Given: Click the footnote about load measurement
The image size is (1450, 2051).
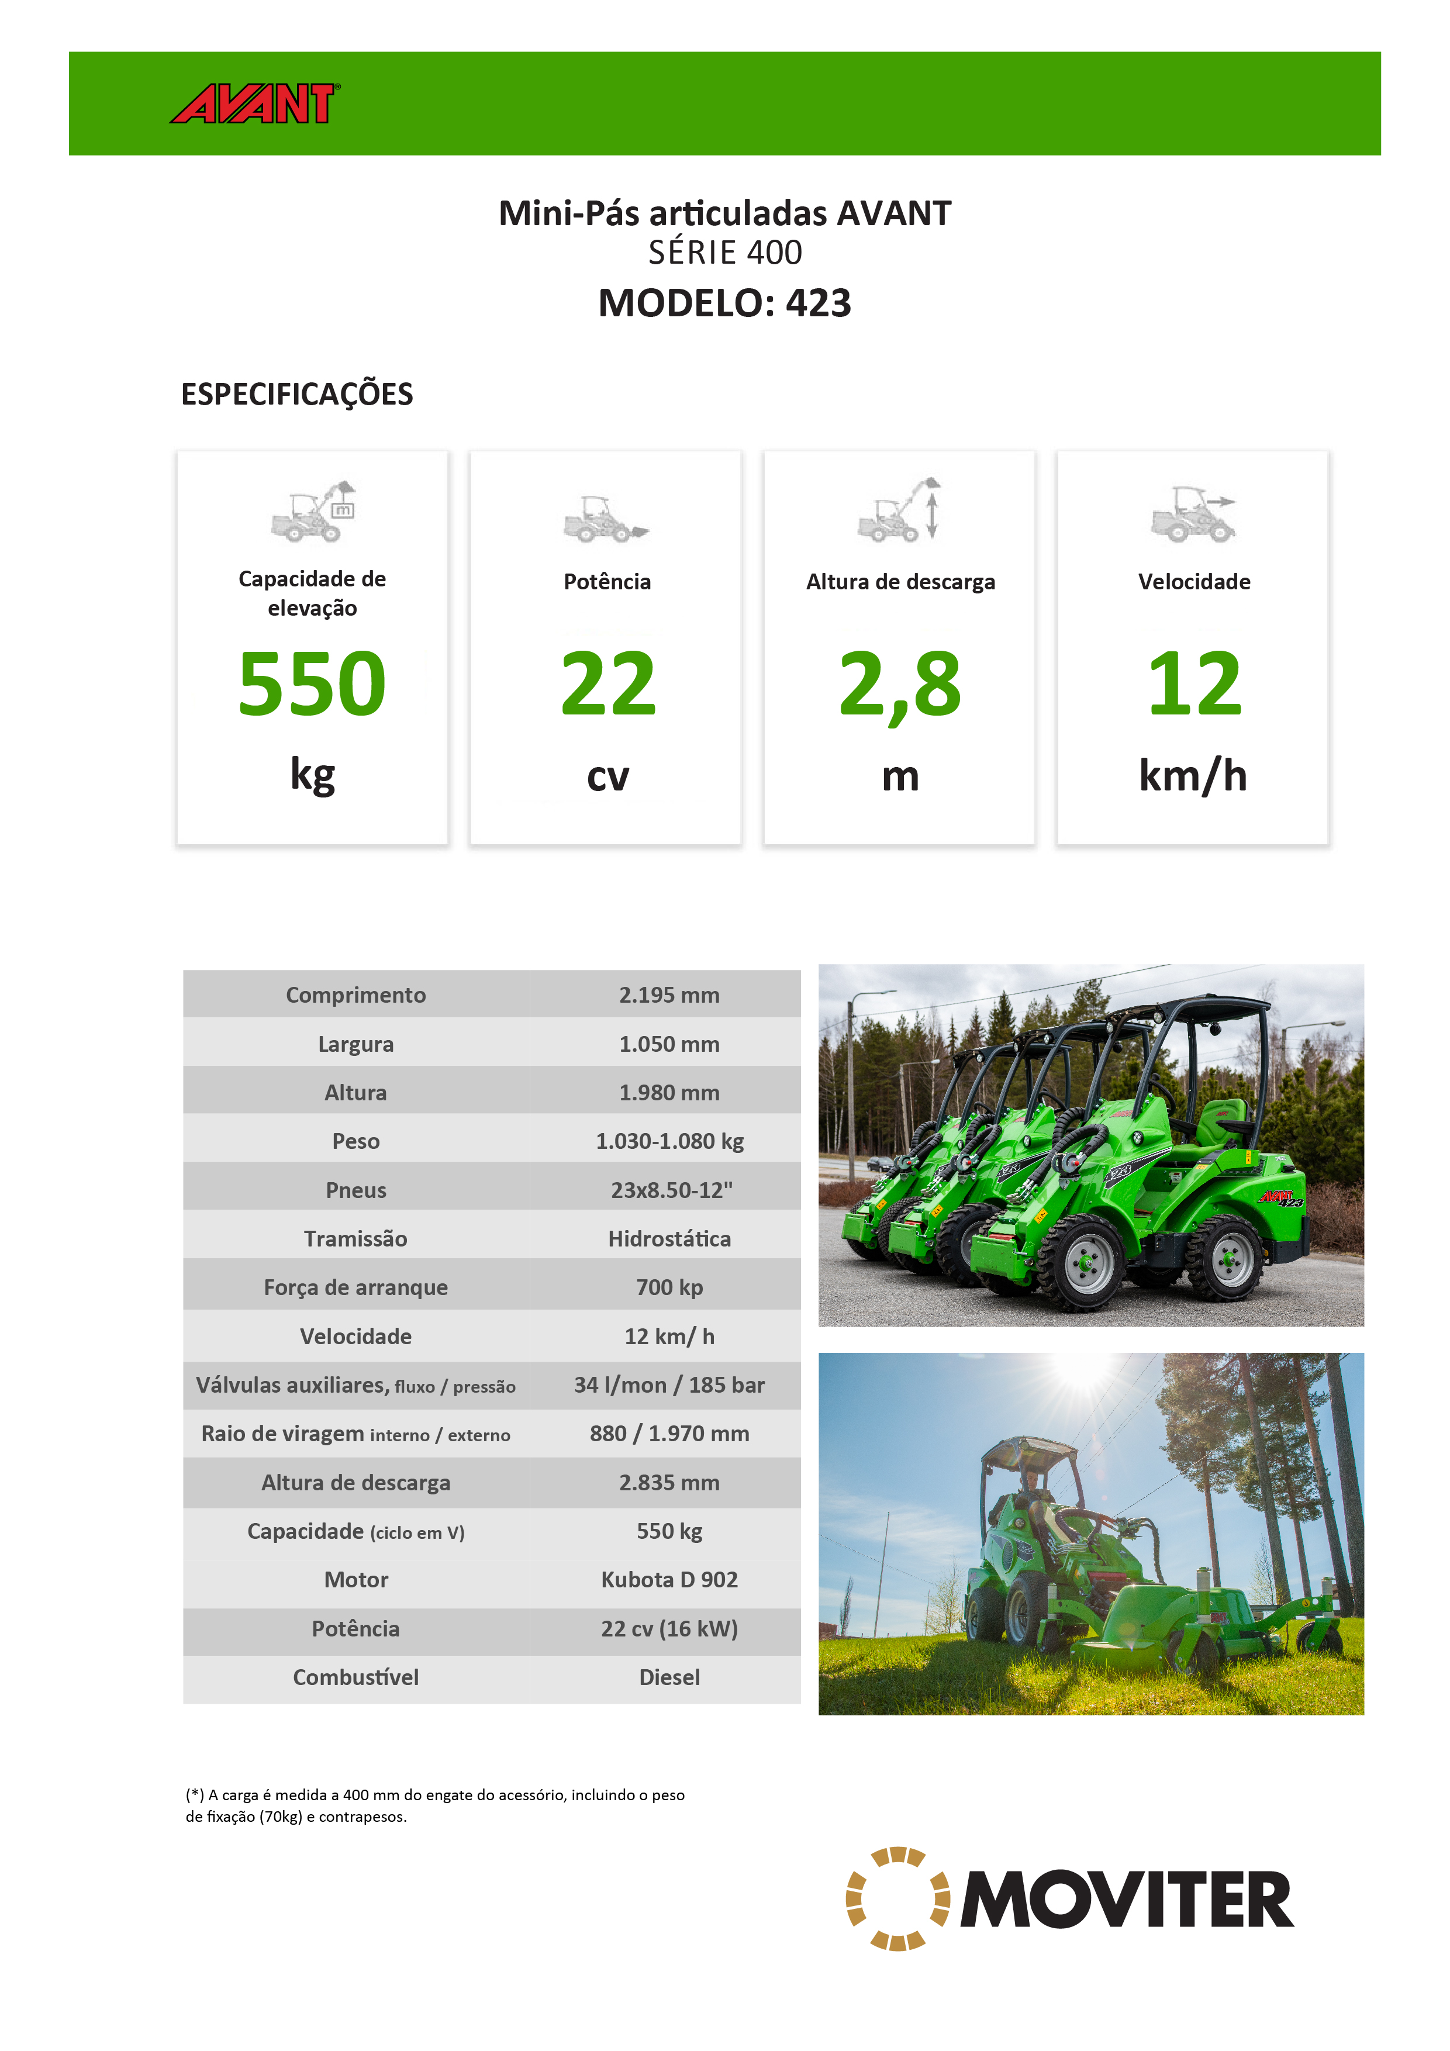Looking at the screenshot, I should tap(435, 1805).
